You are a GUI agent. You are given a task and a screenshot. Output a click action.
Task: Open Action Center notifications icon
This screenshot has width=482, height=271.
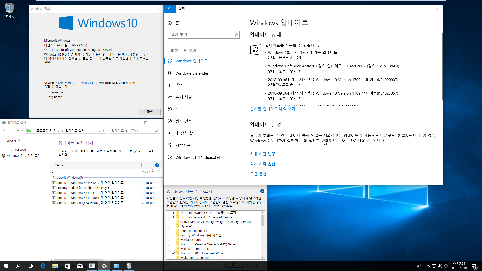tap(474, 266)
